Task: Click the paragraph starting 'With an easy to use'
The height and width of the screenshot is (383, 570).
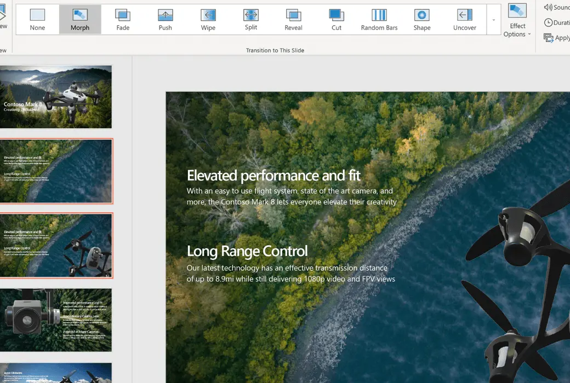Action: 292,196
